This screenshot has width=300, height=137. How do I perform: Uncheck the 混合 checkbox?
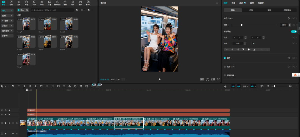click(225, 58)
